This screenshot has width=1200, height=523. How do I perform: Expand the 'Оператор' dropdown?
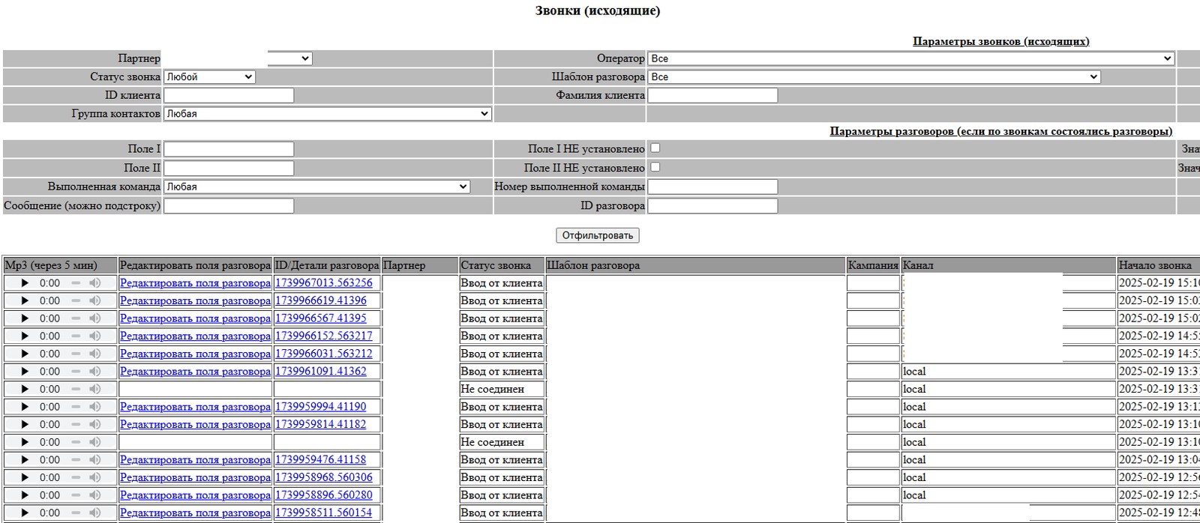(x=911, y=58)
